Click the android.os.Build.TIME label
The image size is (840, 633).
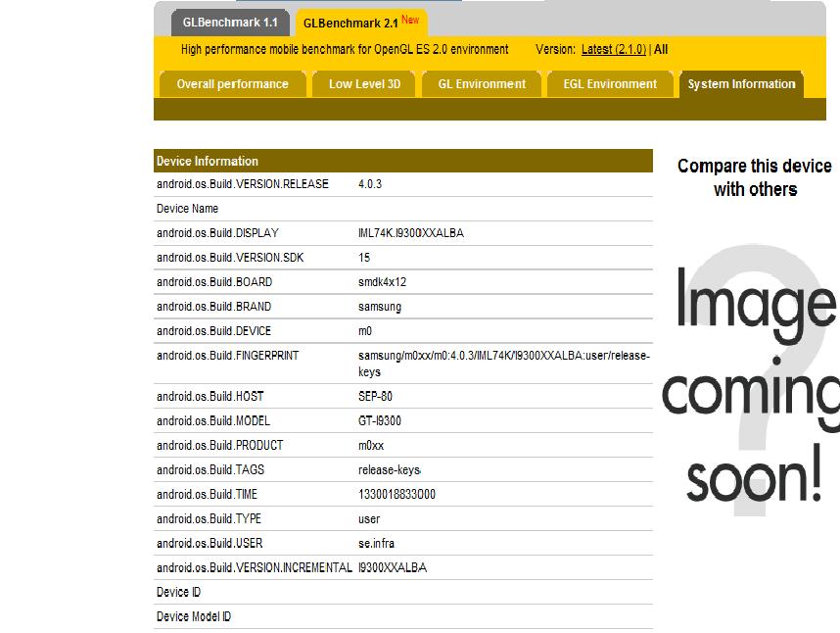click(207, 494)
